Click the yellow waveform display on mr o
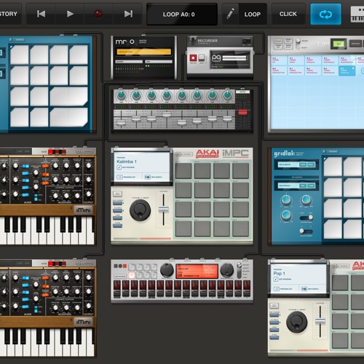Image resolution: width=364 pixels, height=364 pixels. point(144,52)
